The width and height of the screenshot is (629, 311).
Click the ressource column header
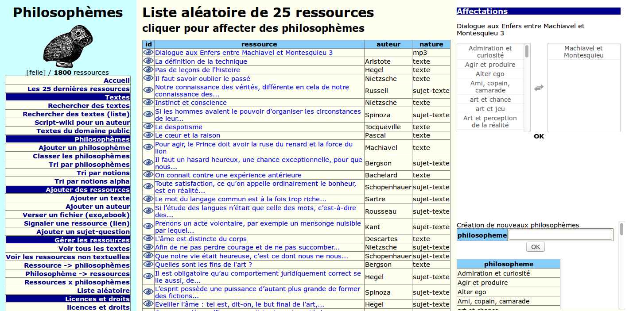pyautogui.click(x=259, y=44)
